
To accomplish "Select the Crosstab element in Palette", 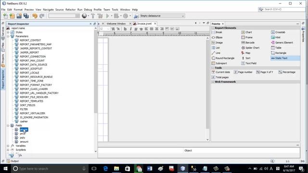I will click(x=278, y=32).
